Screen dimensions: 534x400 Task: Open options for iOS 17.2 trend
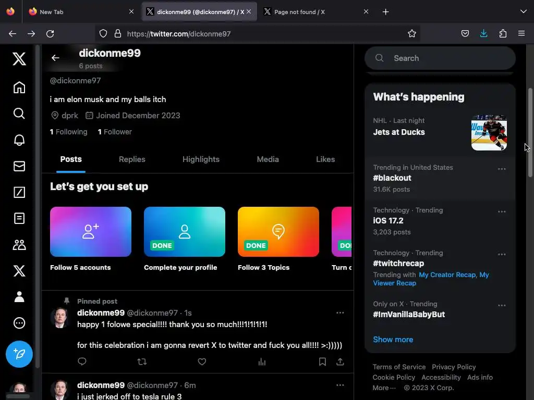point(502,211)
